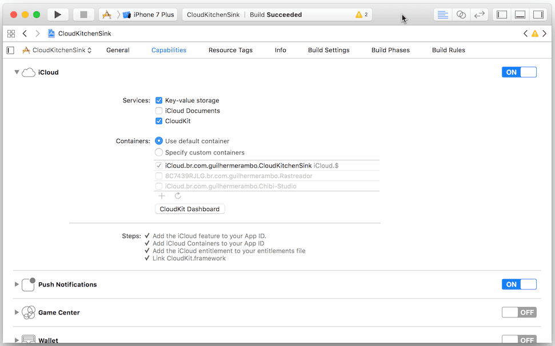Image resolution: width=555 pixels, height=346 pixels.
Task: Go forward in editor history
Action: (x=38, y=34)
